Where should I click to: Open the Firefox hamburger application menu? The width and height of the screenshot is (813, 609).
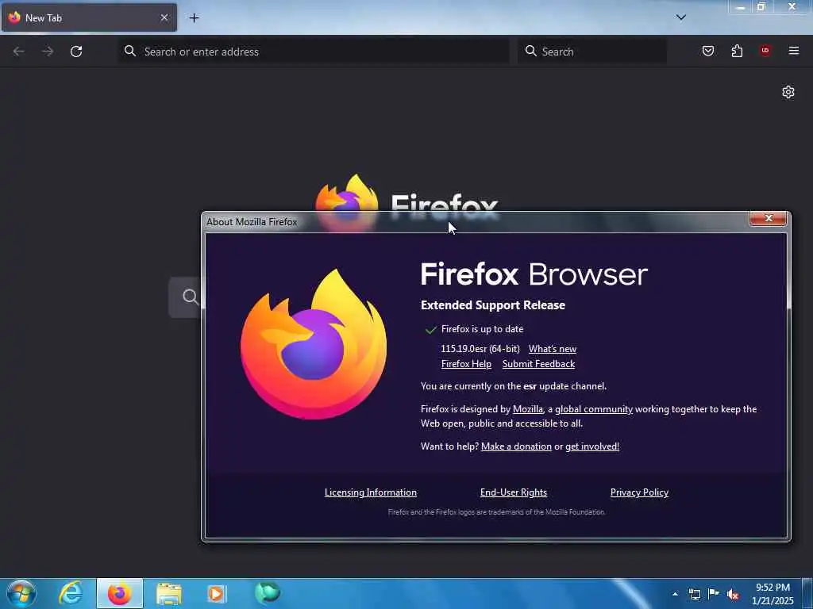tap(794, 51)
